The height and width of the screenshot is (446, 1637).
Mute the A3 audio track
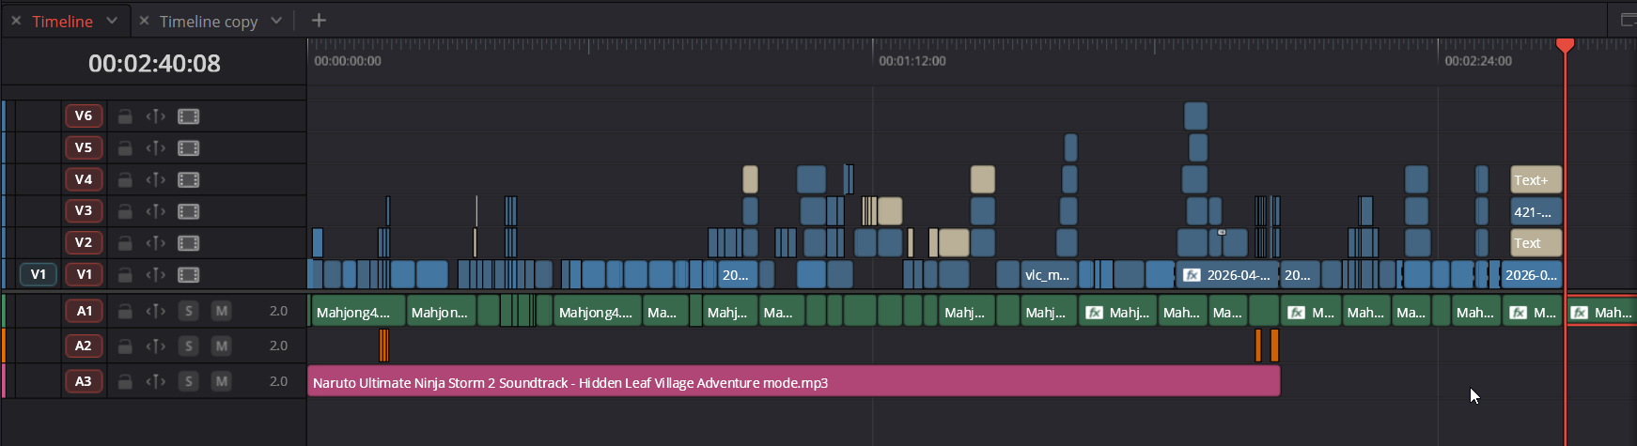[221, 381]
